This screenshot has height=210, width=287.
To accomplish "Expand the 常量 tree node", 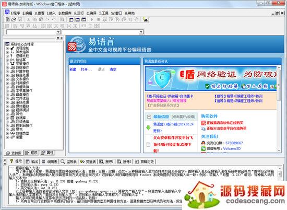I will 7,137.
